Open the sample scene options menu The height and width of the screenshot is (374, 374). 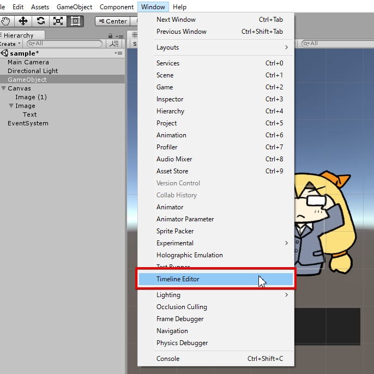point(118,53)
